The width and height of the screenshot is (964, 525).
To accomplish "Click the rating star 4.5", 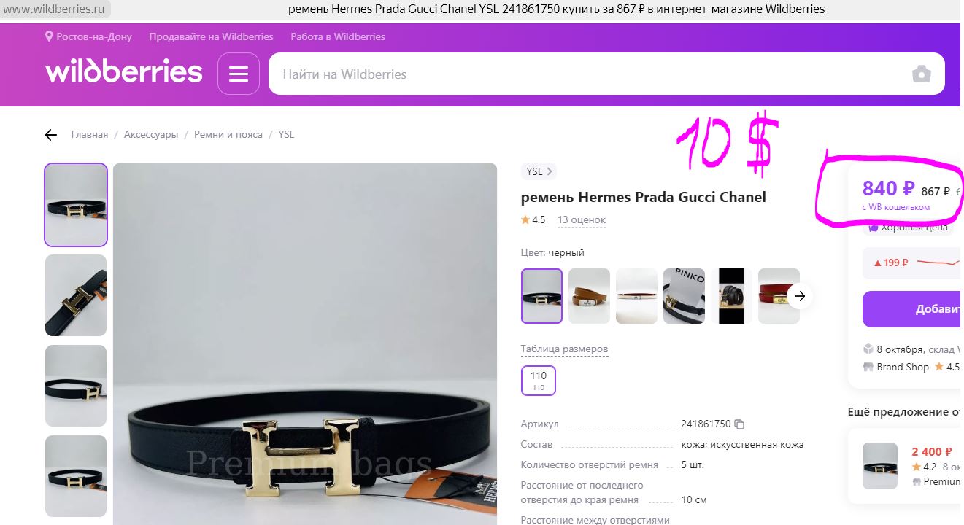I will coord(533,219).
